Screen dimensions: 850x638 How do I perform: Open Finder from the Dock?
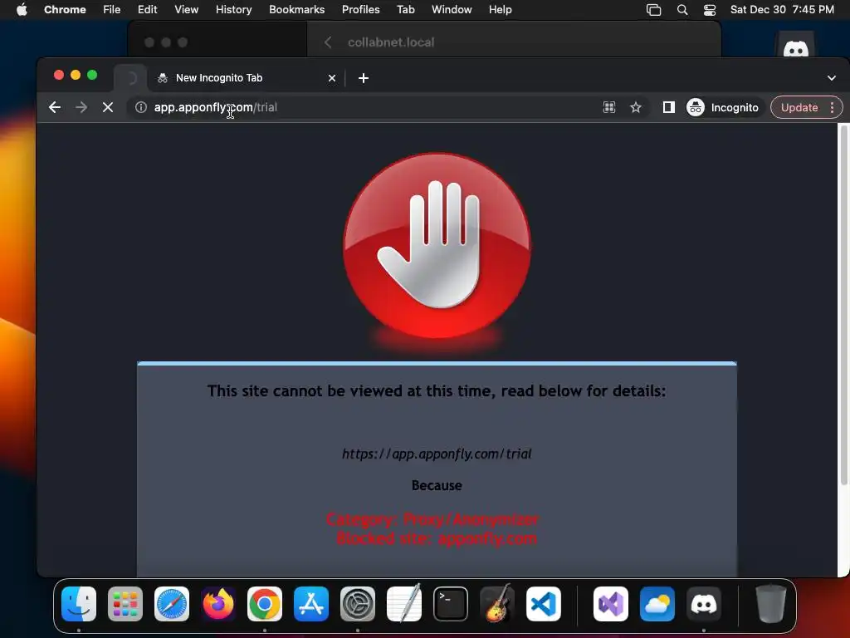point(79,604)
